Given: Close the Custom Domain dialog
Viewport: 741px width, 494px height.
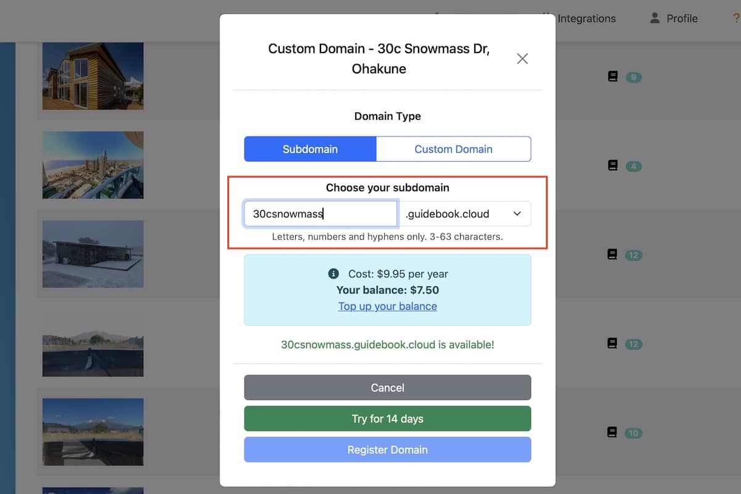Looking at the screenshot, I should tap(522, 59).
